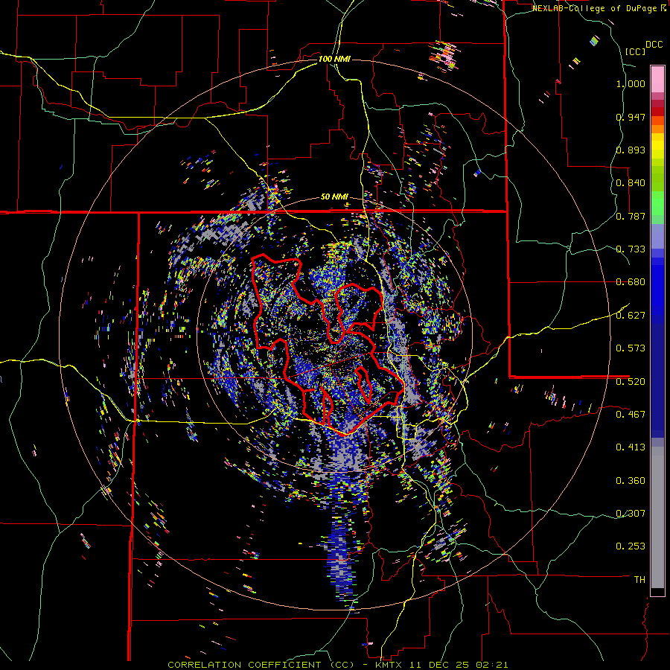Click the 11 DEC 25 02:21 timestamp
Screen dimensions: 670x670
point(459,665)
